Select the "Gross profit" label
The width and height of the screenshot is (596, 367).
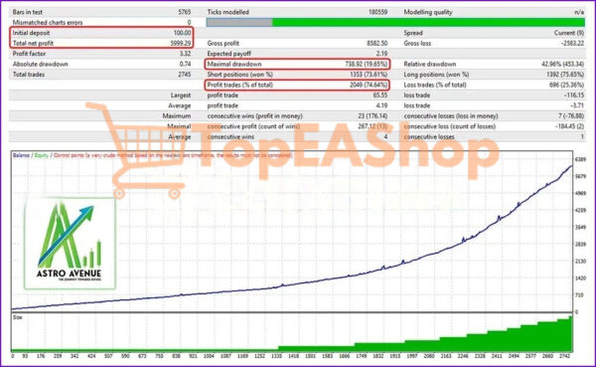click(x=223, y=43)
